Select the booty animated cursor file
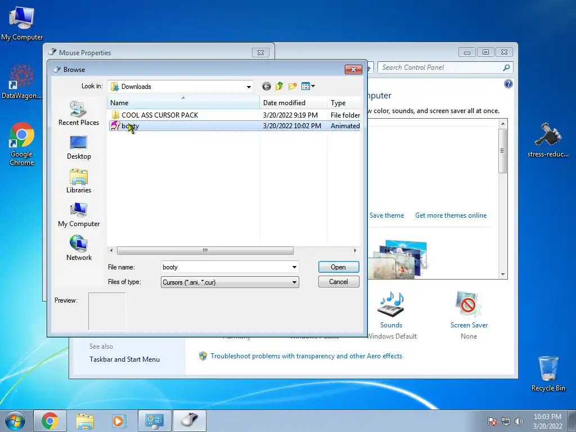 (235, 125)
